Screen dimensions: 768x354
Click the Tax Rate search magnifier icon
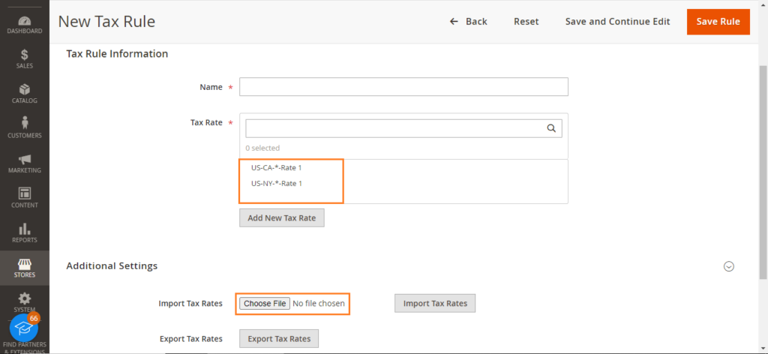pyautogui.click(x=551, y=128)
